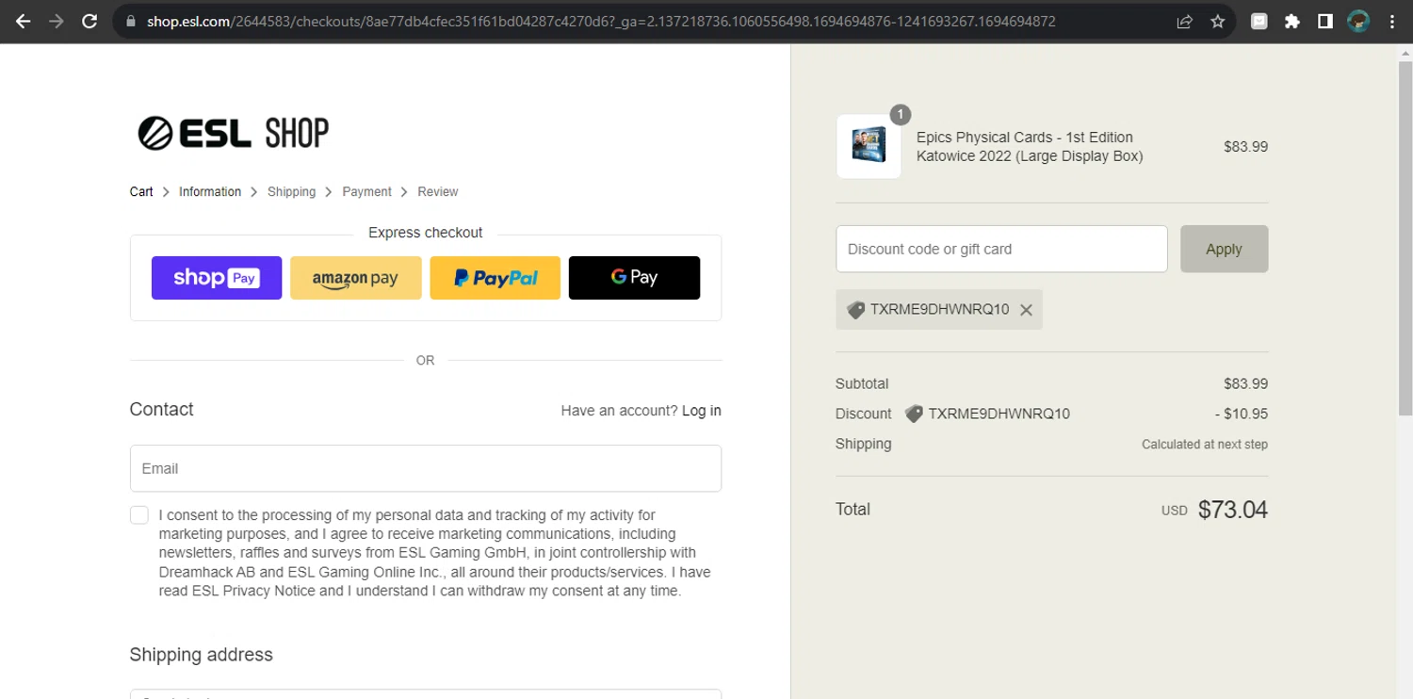Viewport: 1413px width, 699px height.
Task: View site security info via lock icon
Action: tap(130, 21)
